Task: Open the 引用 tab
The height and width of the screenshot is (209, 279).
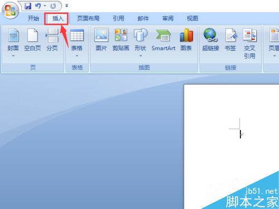Action: click(x=118, y=18)
